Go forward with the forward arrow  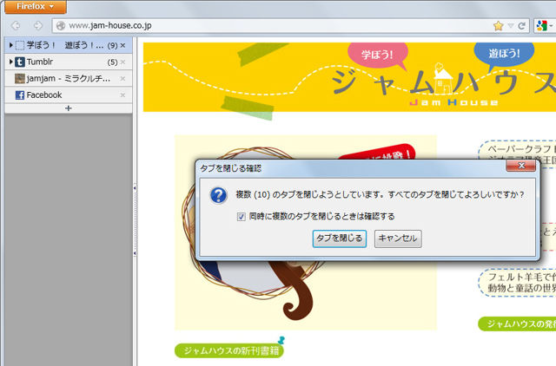(x=38, y=25)
